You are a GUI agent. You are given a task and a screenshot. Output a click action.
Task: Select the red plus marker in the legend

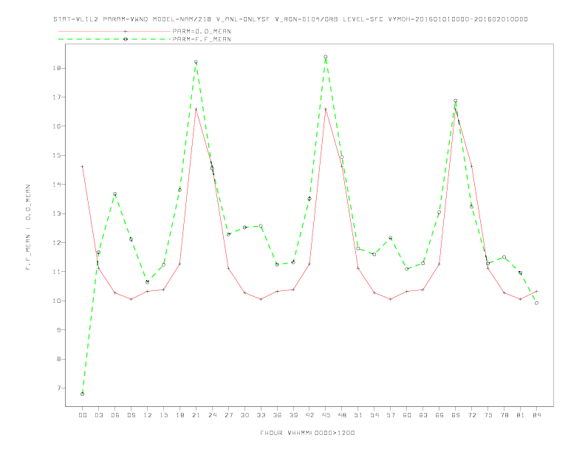[126, 31]
